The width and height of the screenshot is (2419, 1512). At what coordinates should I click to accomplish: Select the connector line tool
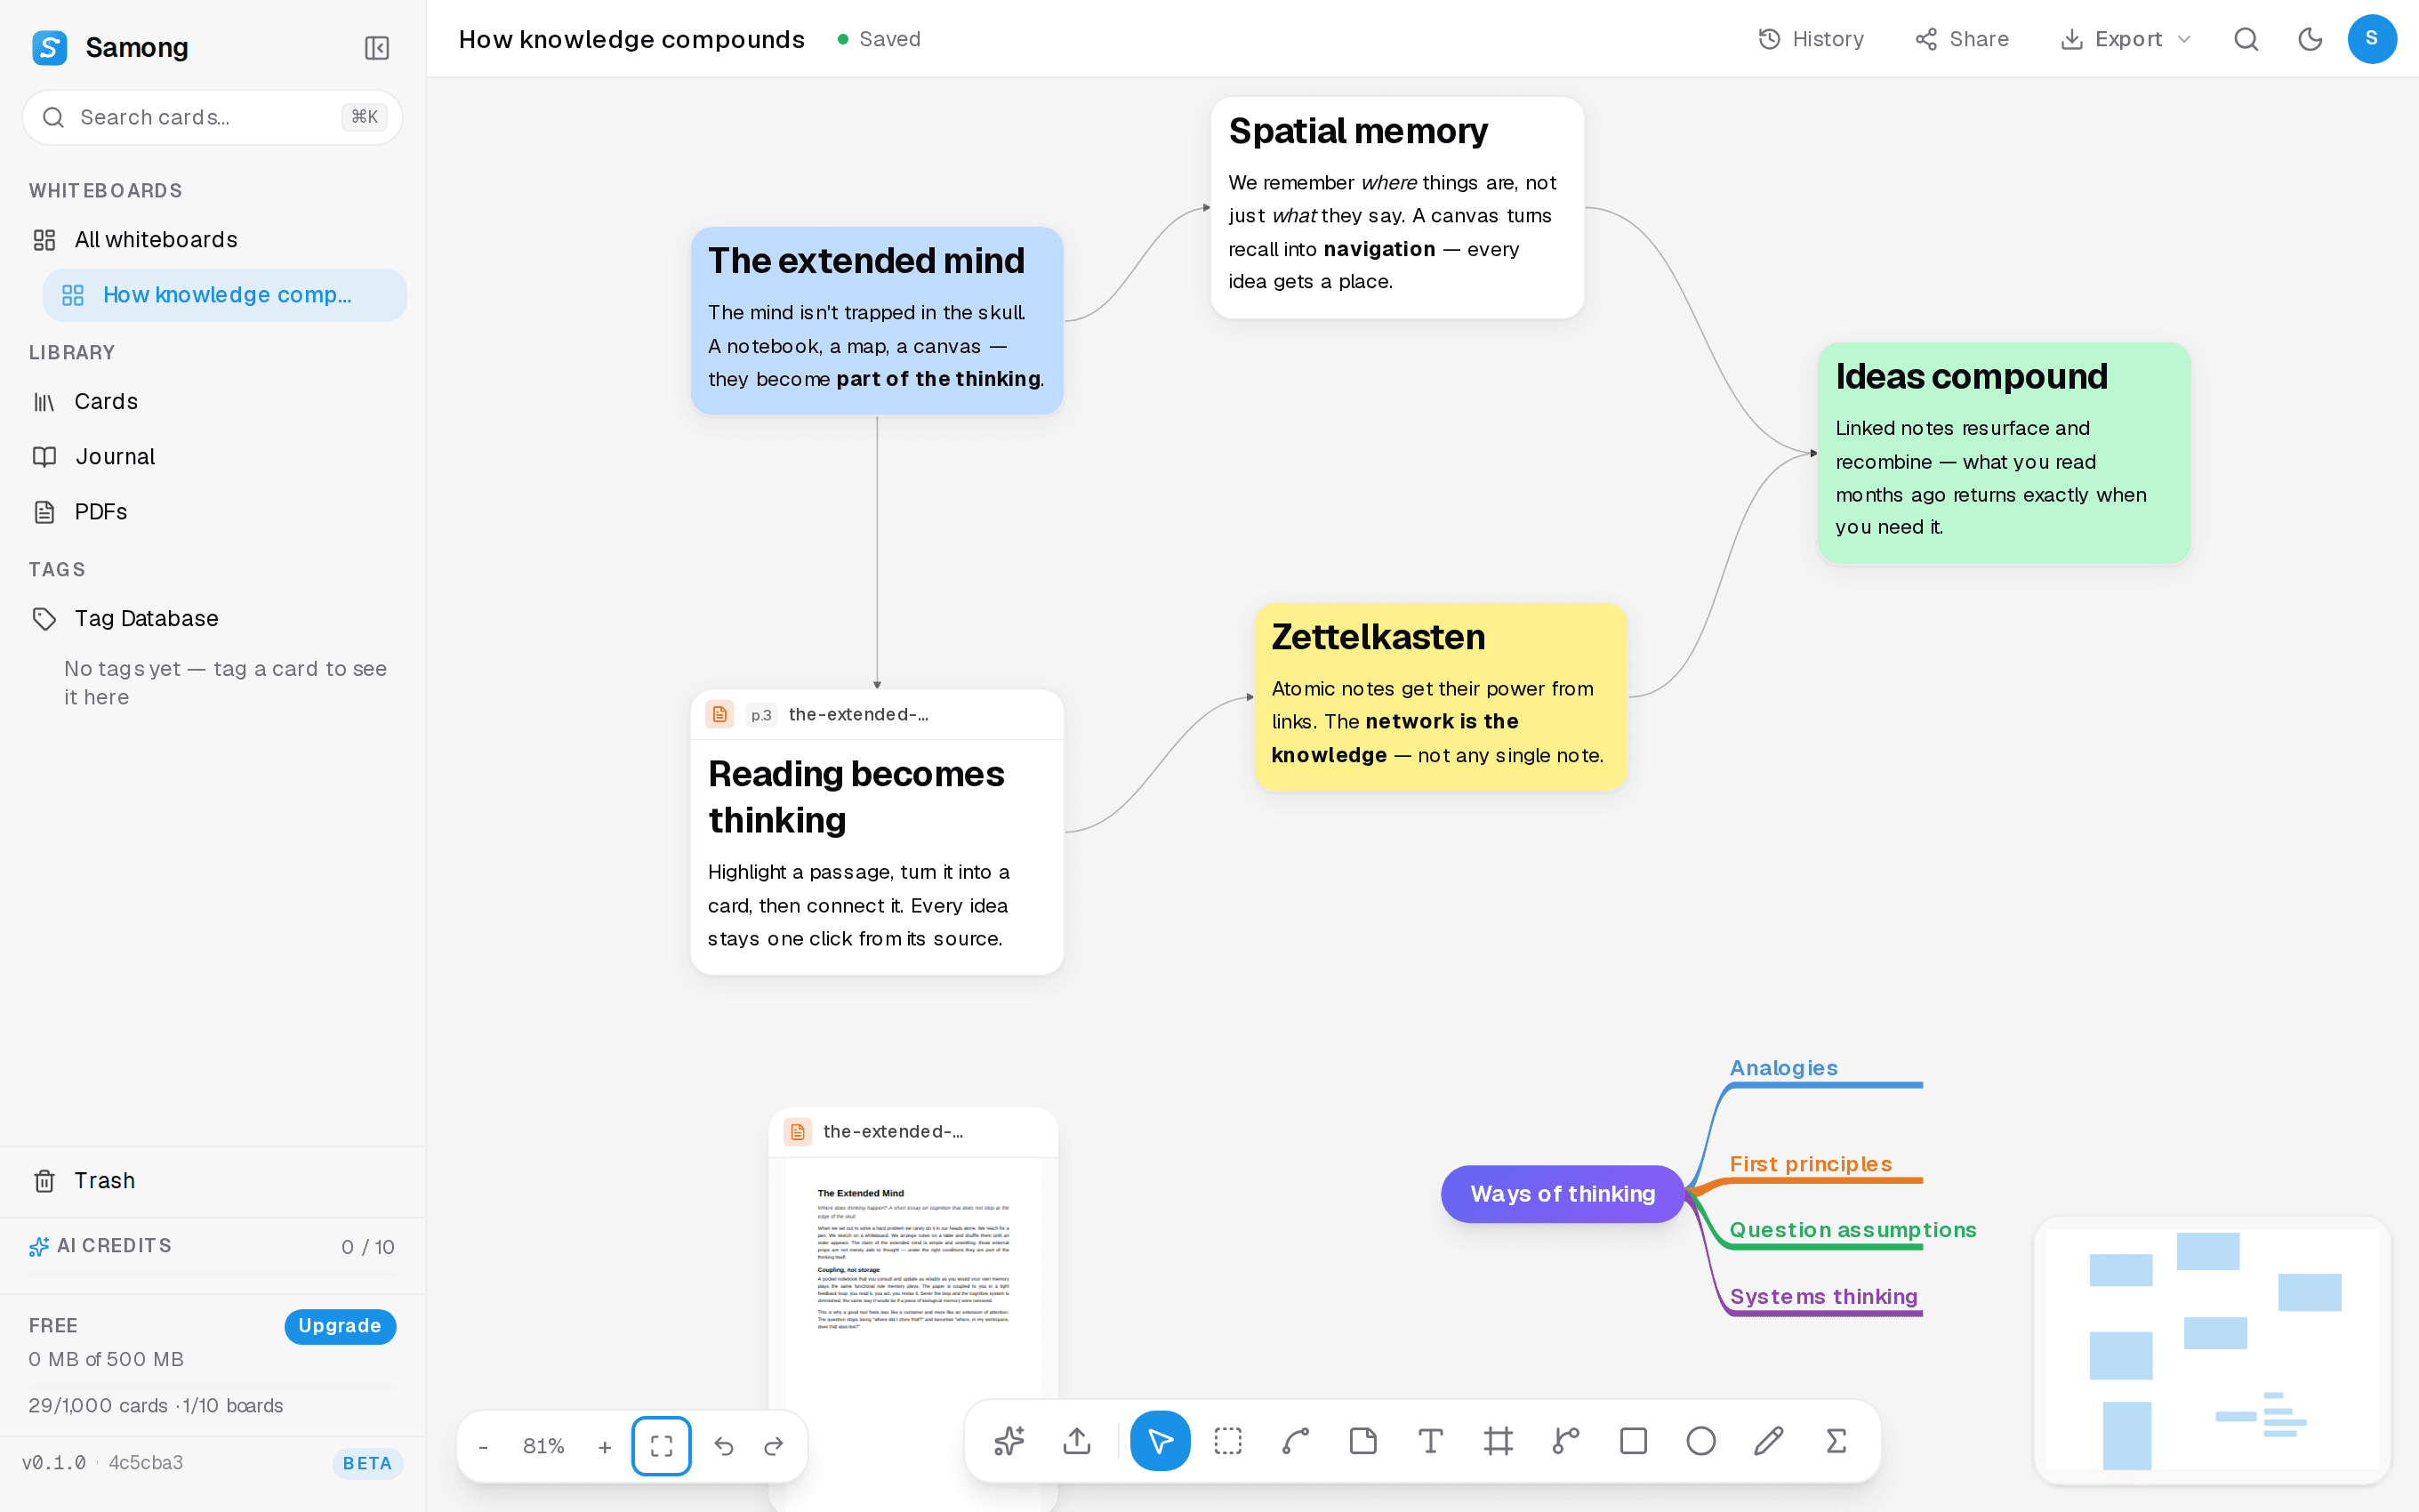[1297, 1441]
